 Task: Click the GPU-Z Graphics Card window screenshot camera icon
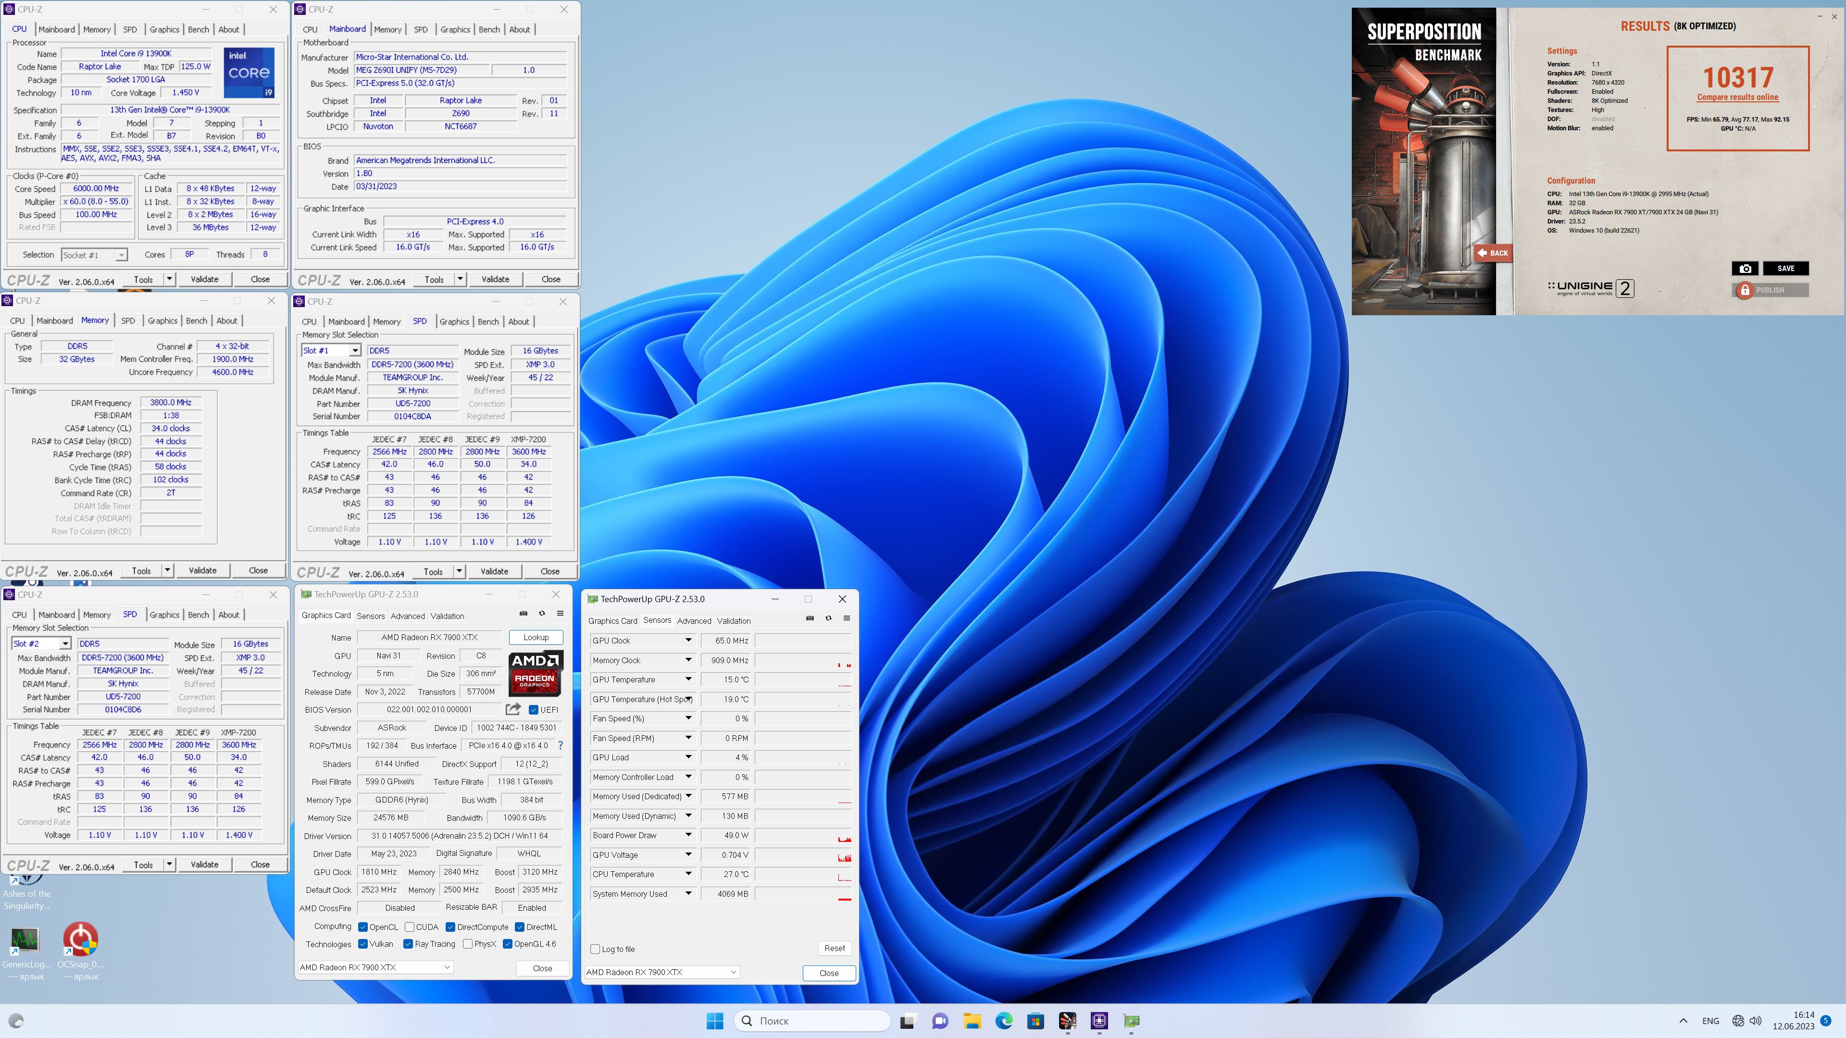(523, 613)
